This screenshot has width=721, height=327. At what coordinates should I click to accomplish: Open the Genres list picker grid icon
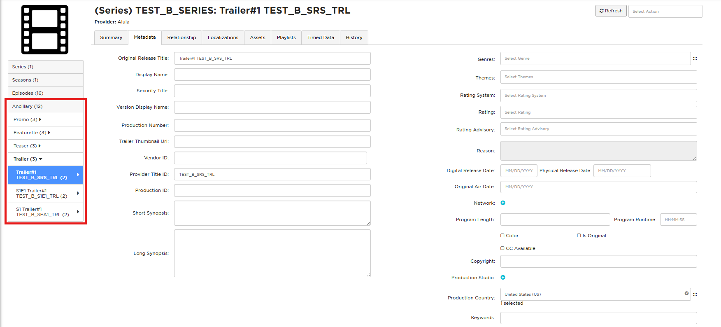point(695,58)
